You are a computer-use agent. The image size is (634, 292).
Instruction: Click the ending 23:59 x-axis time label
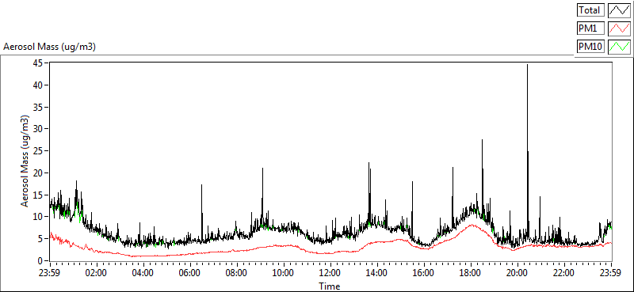pos(611,273)
